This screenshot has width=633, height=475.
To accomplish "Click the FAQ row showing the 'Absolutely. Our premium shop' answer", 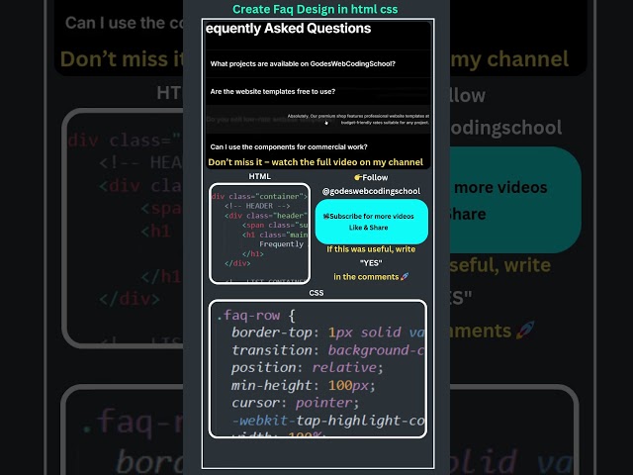I will 318,119.
